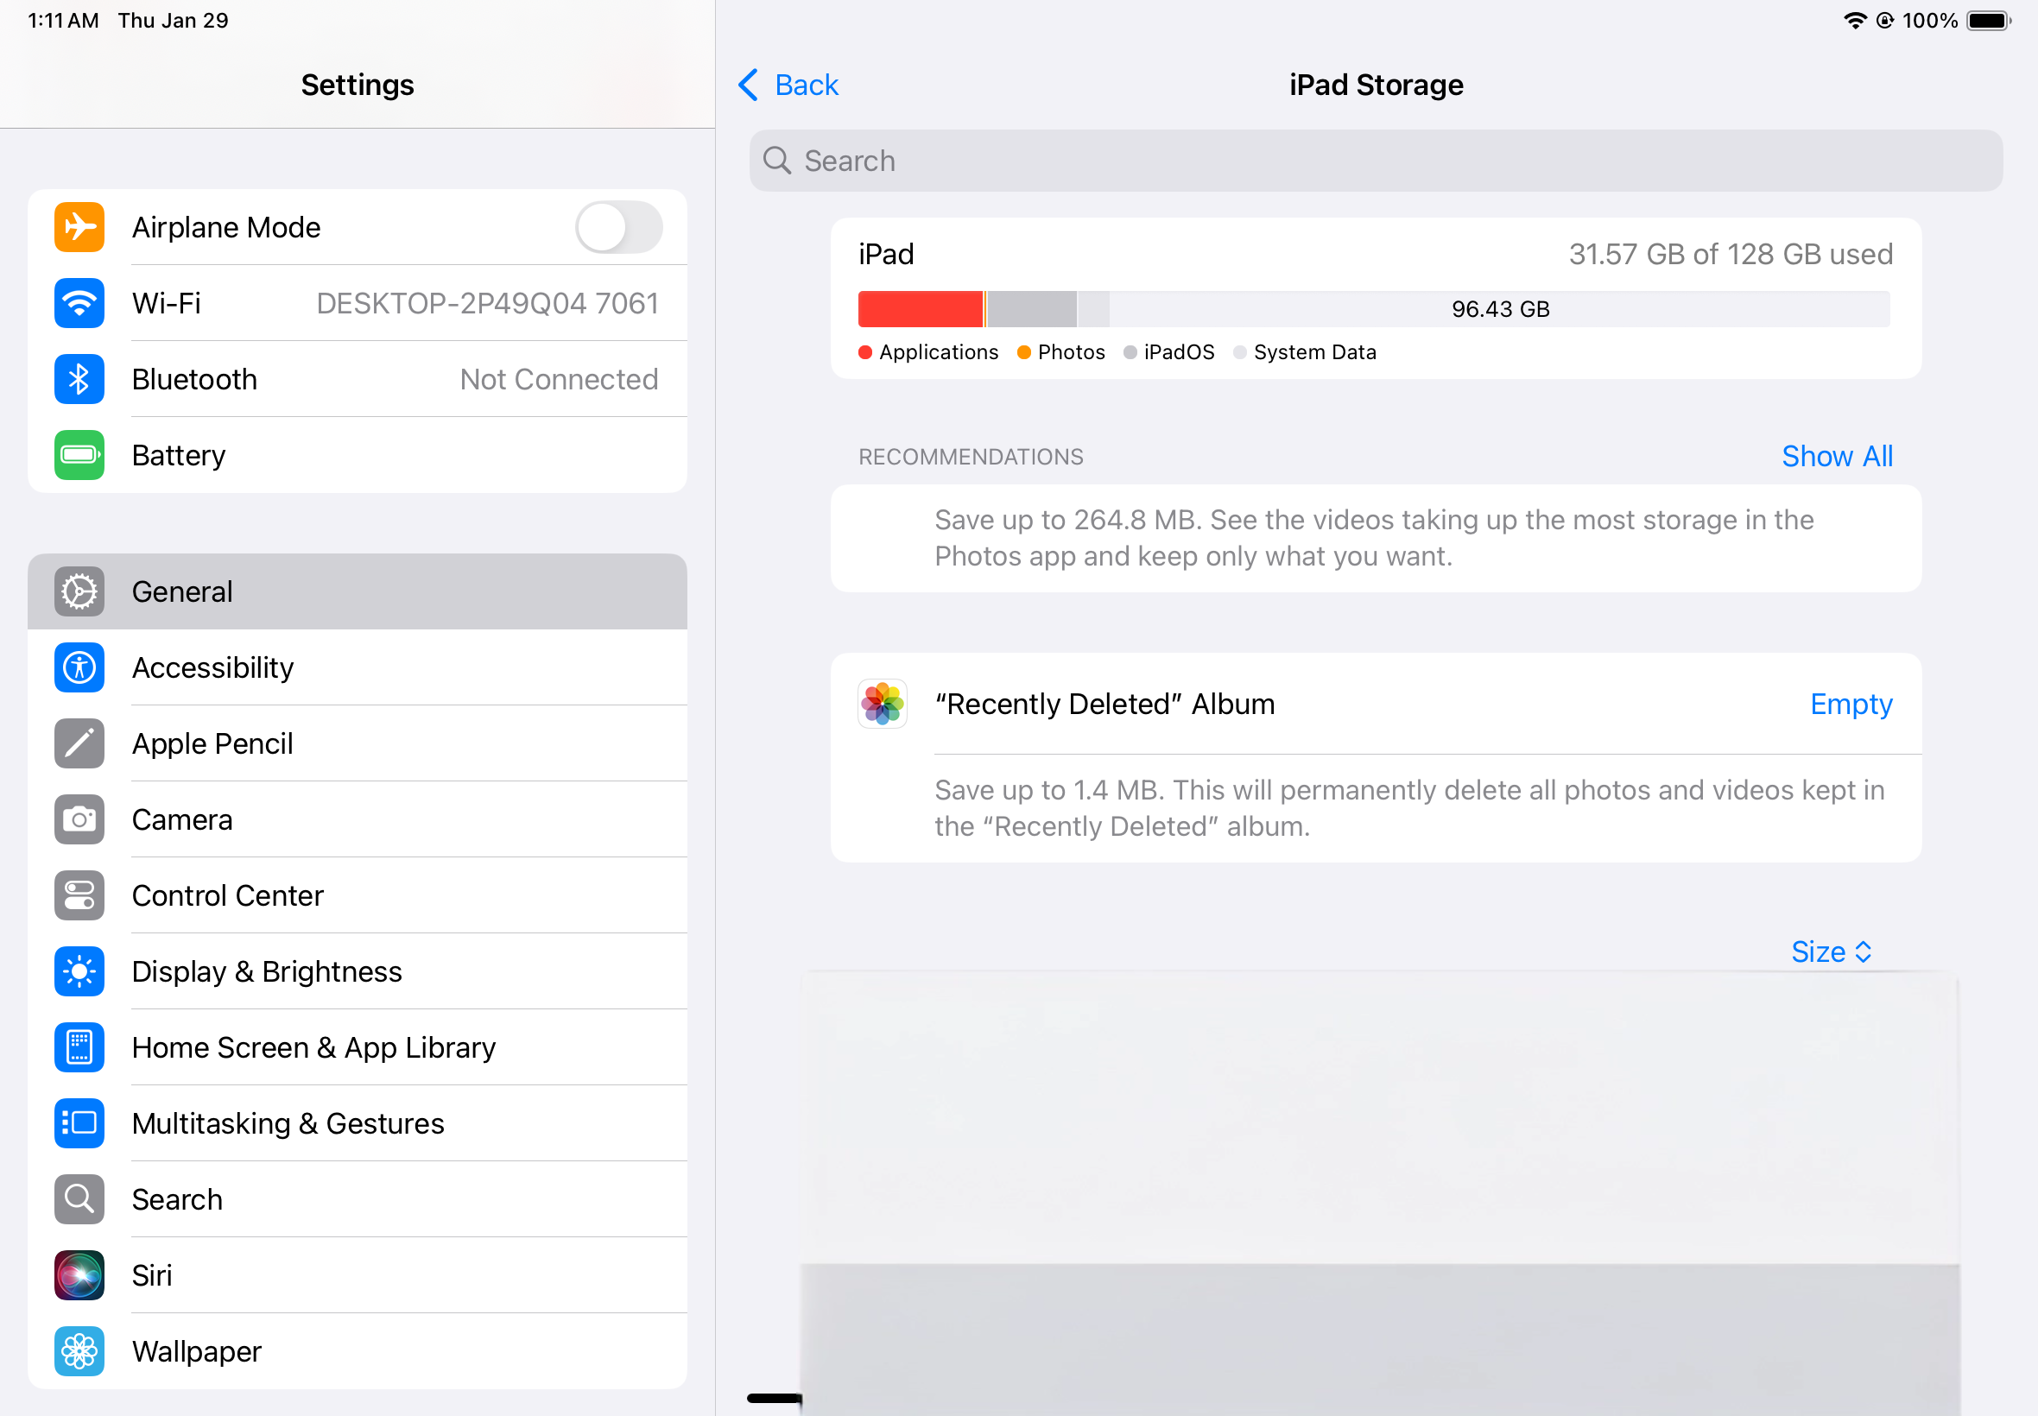The width and height of the screenshot is (2038, 1416).
Task: Tap the free space 96.43 GB bar section
Action: click(x=1499, y=309)
